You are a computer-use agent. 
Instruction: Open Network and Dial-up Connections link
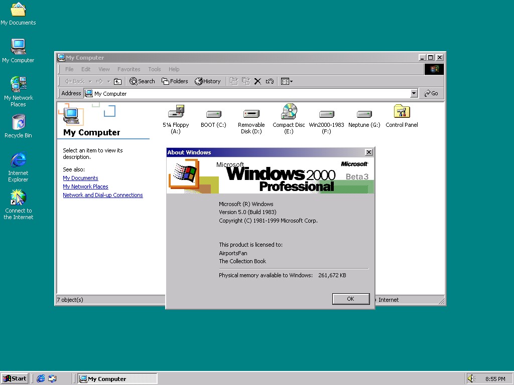click(103, 195)
